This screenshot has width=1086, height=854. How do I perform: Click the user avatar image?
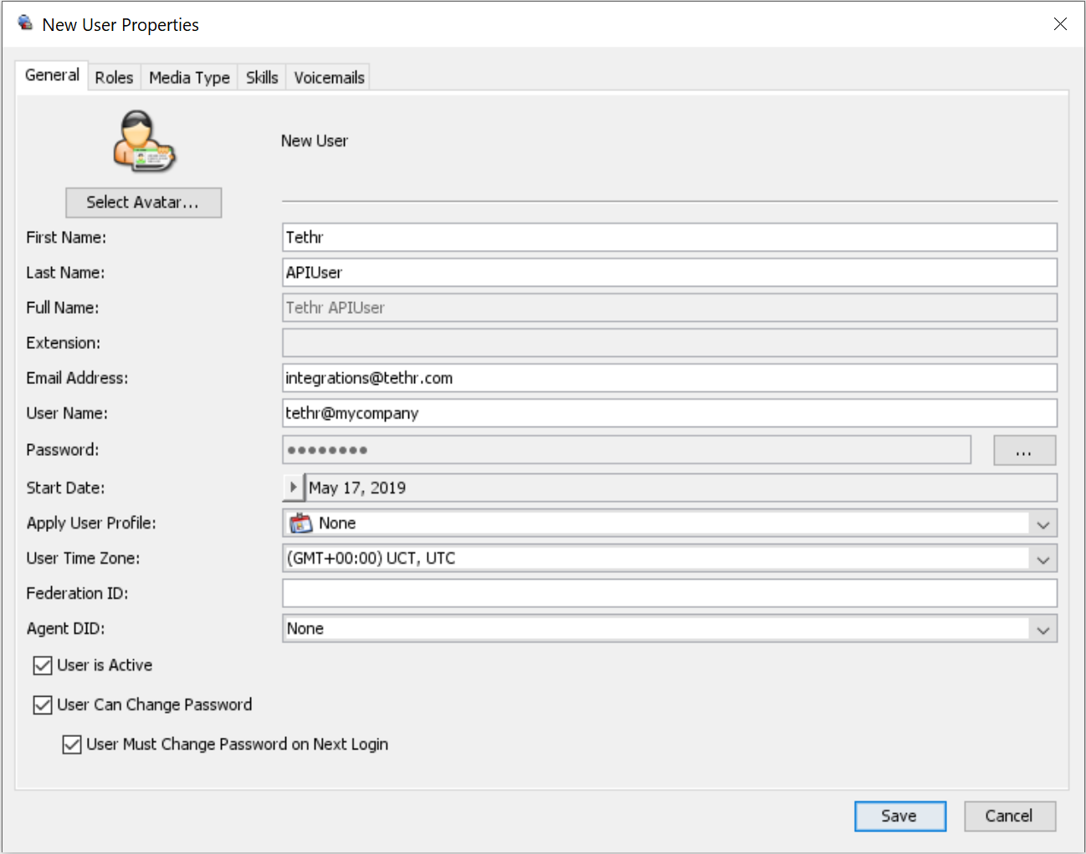144,141
